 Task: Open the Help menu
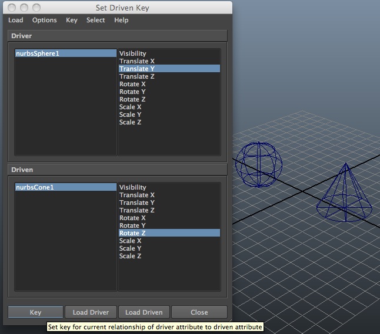click(121, 20)
